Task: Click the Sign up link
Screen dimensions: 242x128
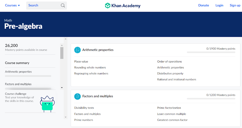Action: click(235, 5)
